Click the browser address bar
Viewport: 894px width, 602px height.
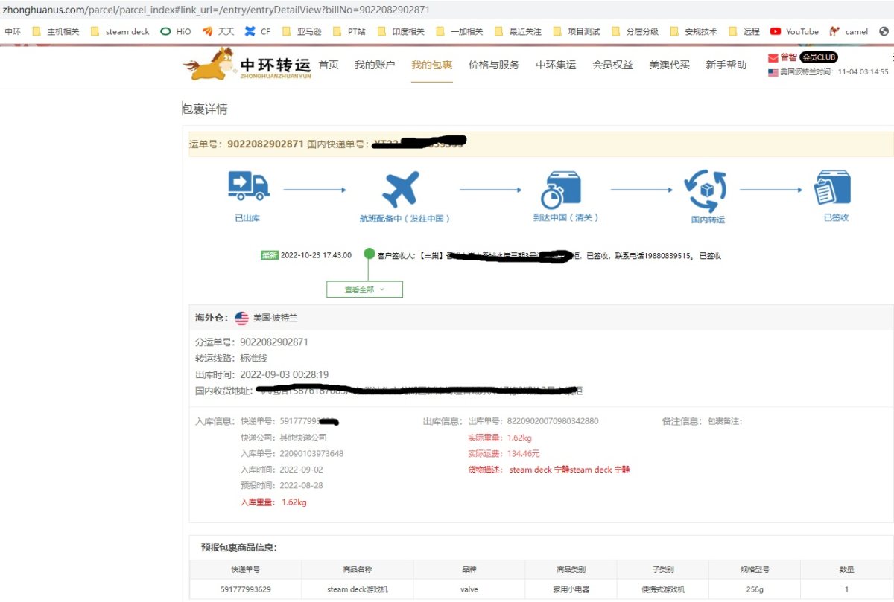click(x=223, y=10)
